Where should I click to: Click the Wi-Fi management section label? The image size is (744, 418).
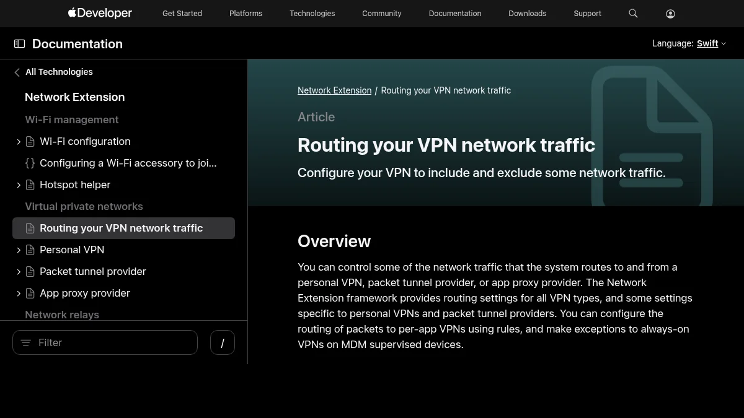(x=72, y=120)
